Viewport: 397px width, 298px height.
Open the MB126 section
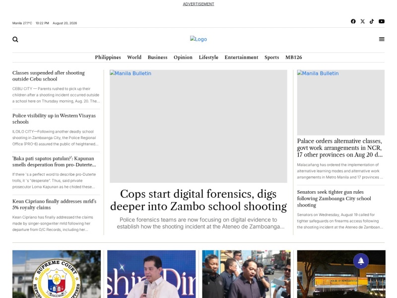point(294,57)
